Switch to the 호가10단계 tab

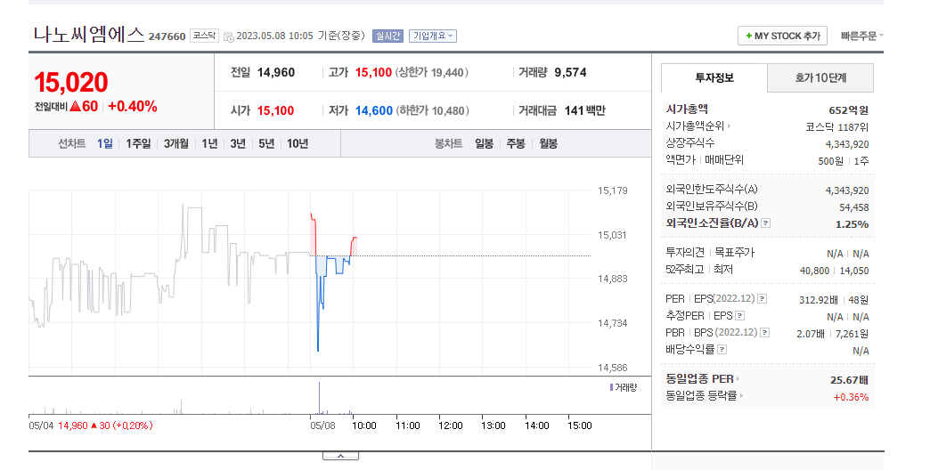point(820,77)
